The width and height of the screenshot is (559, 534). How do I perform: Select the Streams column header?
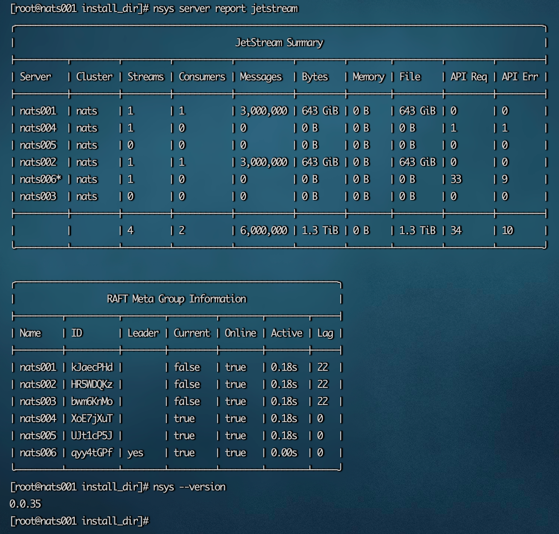pyautogui.click(x=145, y=77)
